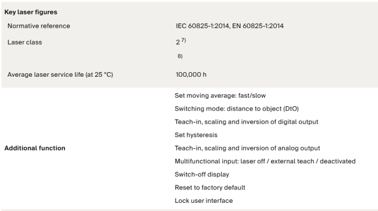This screenshot has height=211, width=378.
Task: Click the EN 60825-1:2014 text
Action: (258, 26)
